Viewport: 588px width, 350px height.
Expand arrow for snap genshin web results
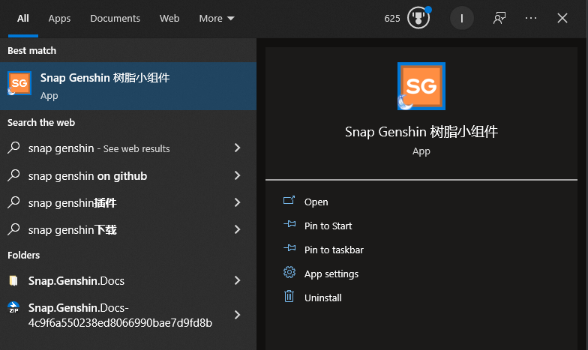tap(237, 148)
